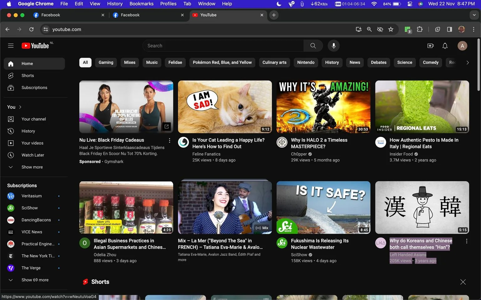Go to Home in sidebar
Image resolution: width=481 pixels, height=300 pixels.
pos(34,63)
